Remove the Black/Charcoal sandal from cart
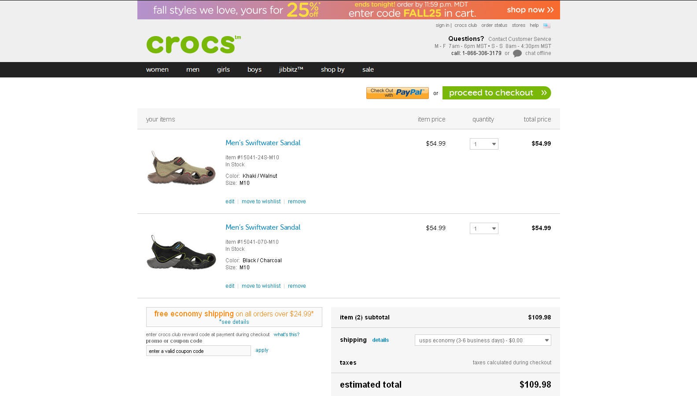 click(297, 286)
